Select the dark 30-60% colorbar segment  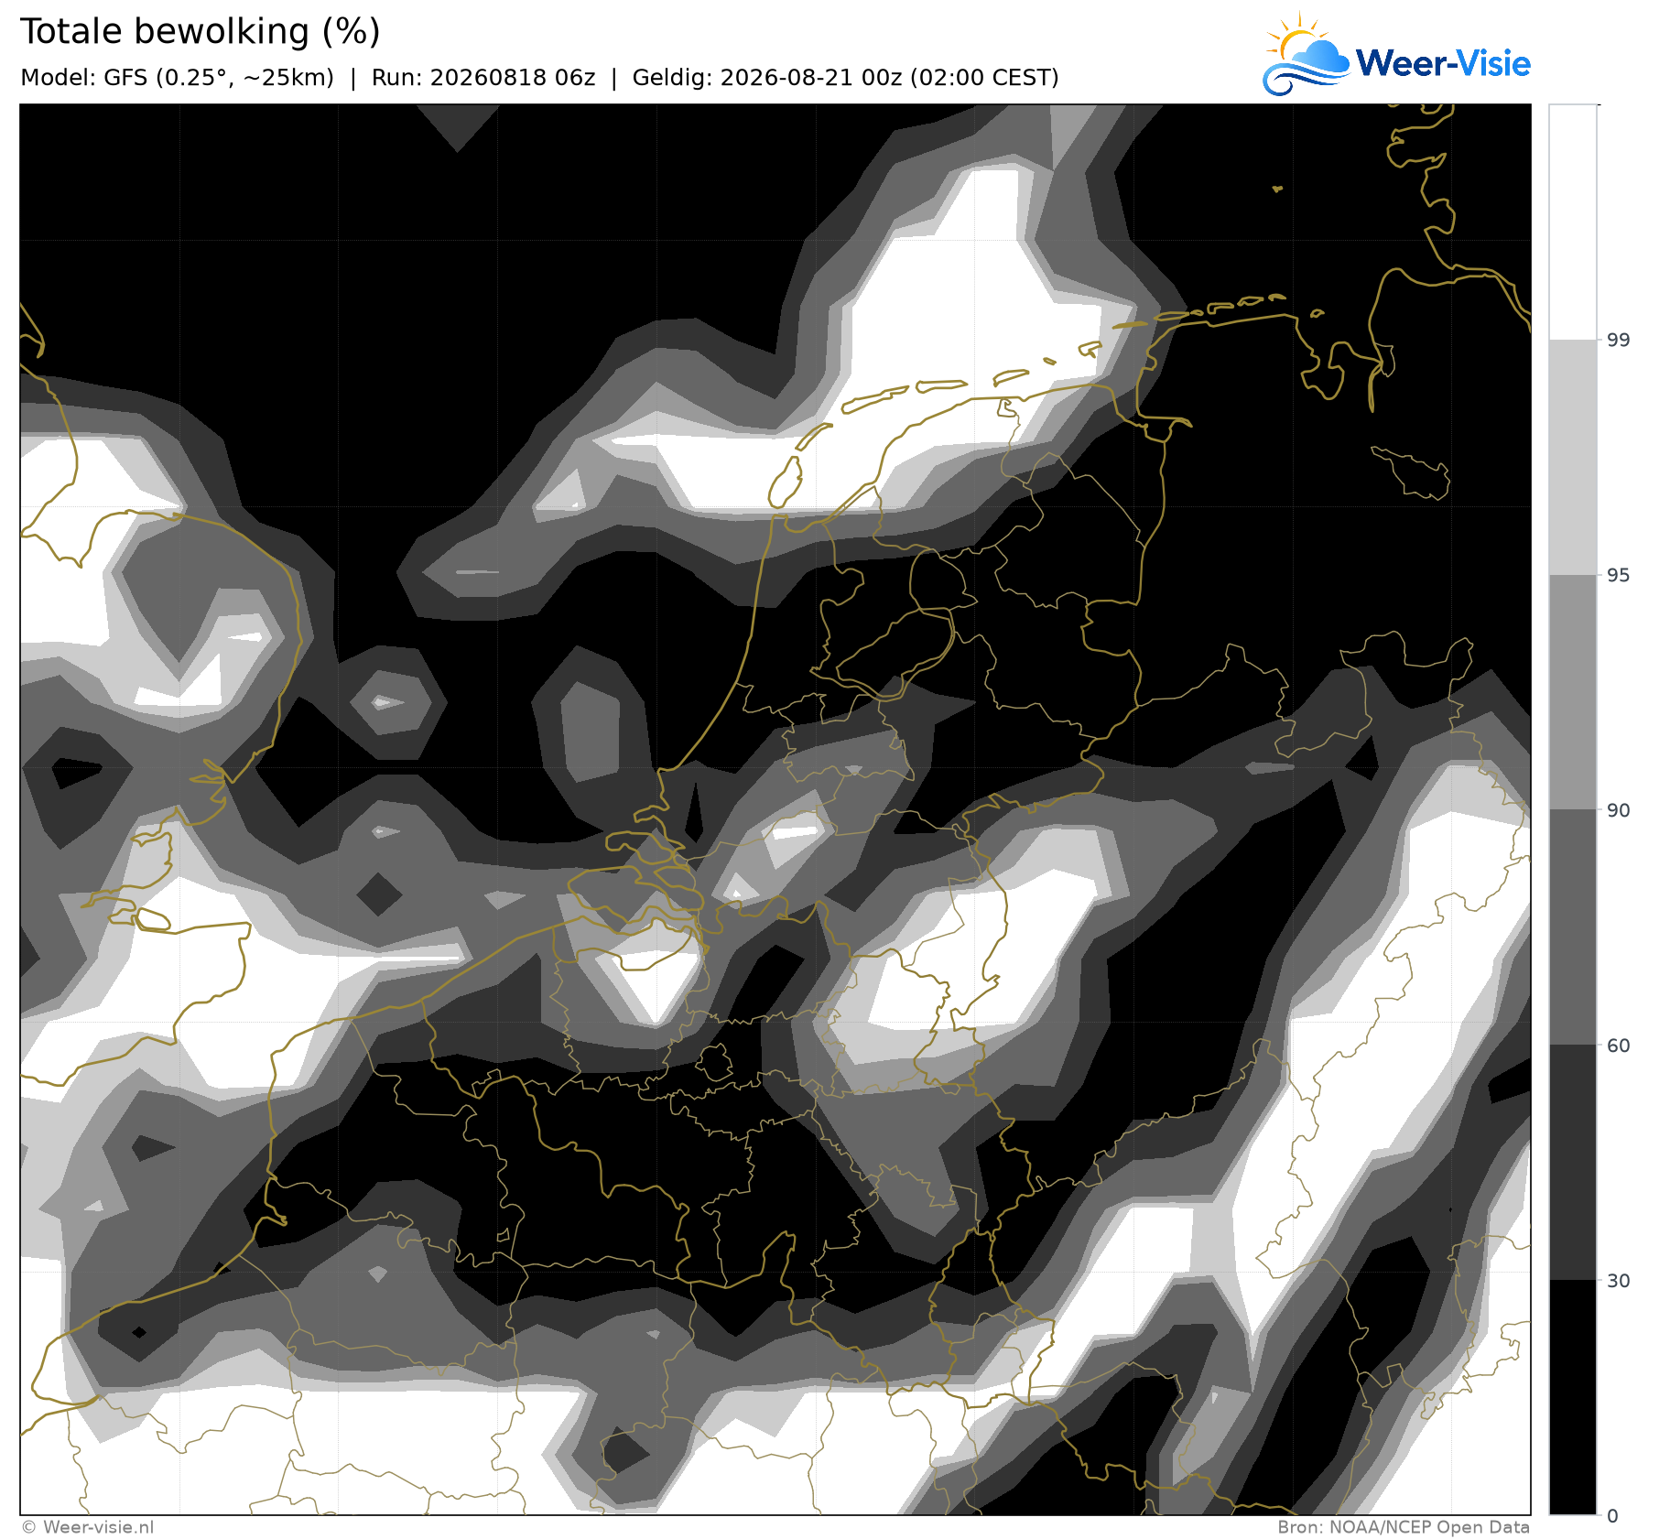pyautogui.click(x=1573, y=1162)
